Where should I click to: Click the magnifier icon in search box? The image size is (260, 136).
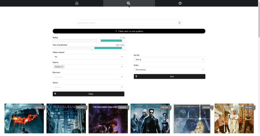[x=179, y=23]
